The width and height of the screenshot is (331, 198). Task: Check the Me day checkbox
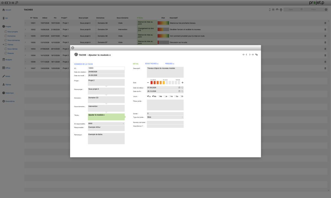(159, 96)
